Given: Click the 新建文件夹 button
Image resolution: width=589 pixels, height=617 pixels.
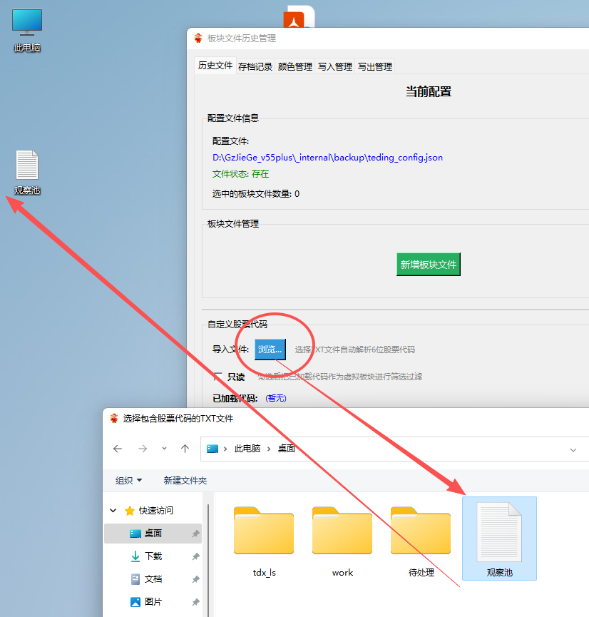Looking at the screenshot, I should 185,481.
